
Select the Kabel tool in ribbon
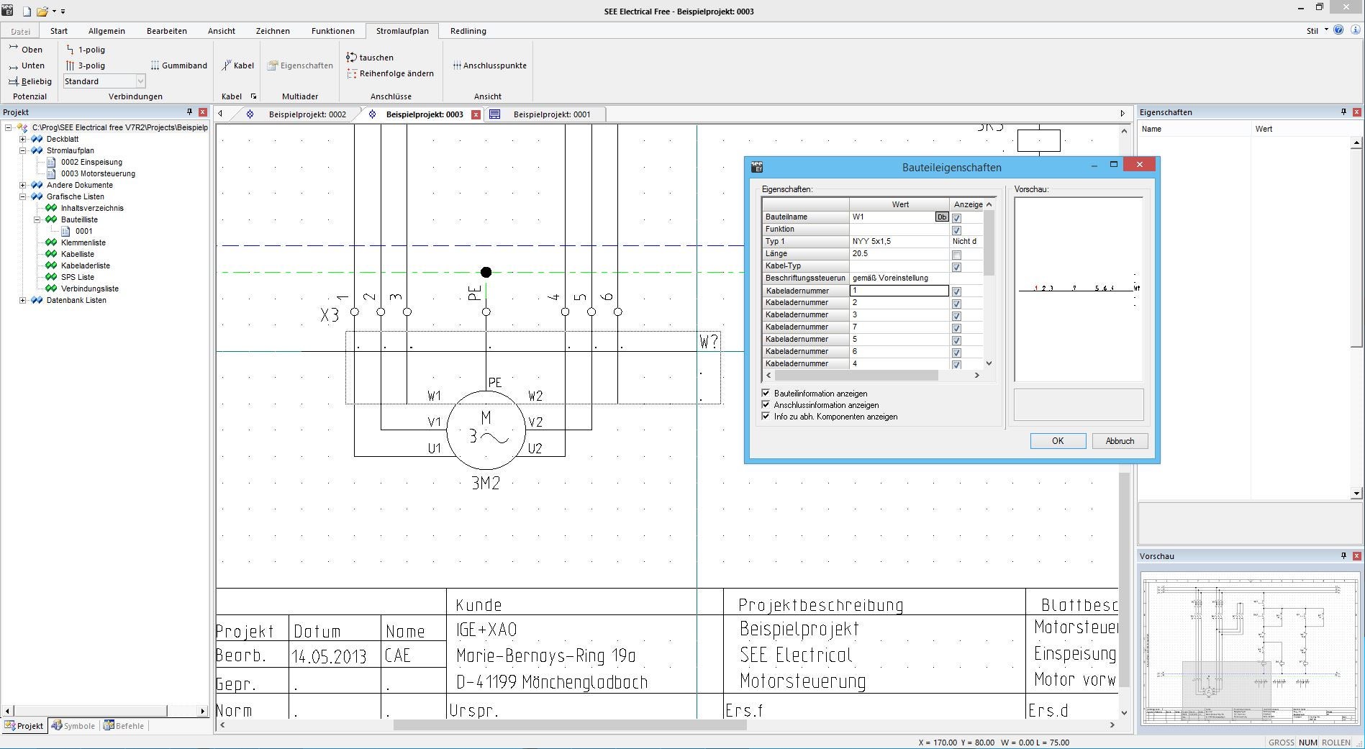(x=237, y=65)
